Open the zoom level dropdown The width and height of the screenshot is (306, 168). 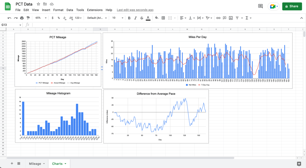(x=39, y=18)
